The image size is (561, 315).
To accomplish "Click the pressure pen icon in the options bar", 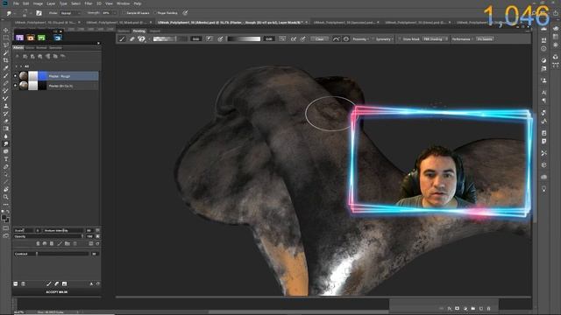I will pyautogui.click(x=185, y=13).
